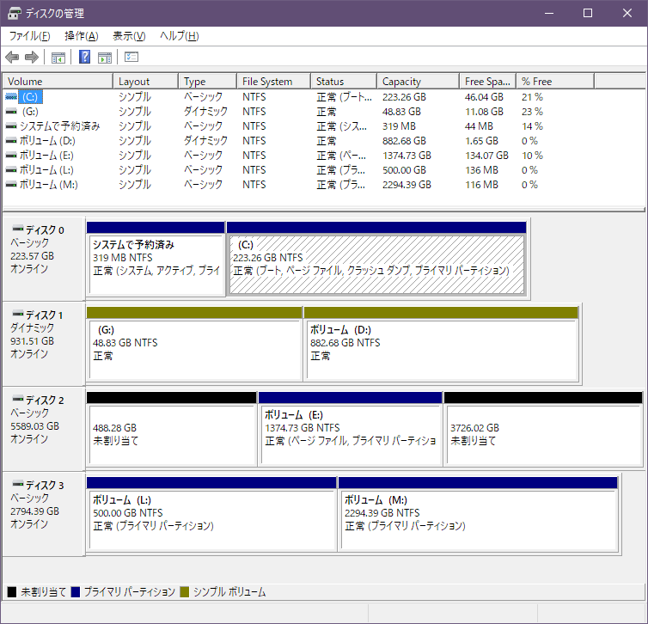The image size is (648, 624).
Task: Click drive icon of ボリューム (M:) row
Action: pyautogui.click(x=11, y=184)
